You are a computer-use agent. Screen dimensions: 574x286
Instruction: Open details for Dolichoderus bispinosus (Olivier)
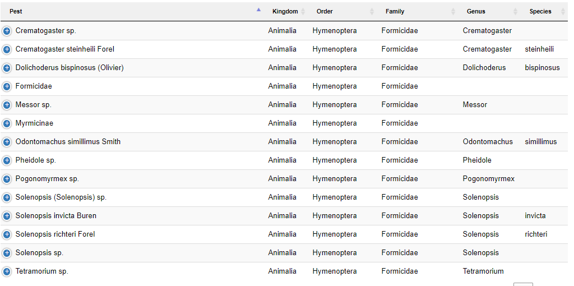[x=6, y=68]
